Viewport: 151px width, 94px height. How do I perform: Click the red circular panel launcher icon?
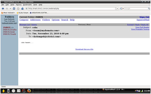[24, 91]
